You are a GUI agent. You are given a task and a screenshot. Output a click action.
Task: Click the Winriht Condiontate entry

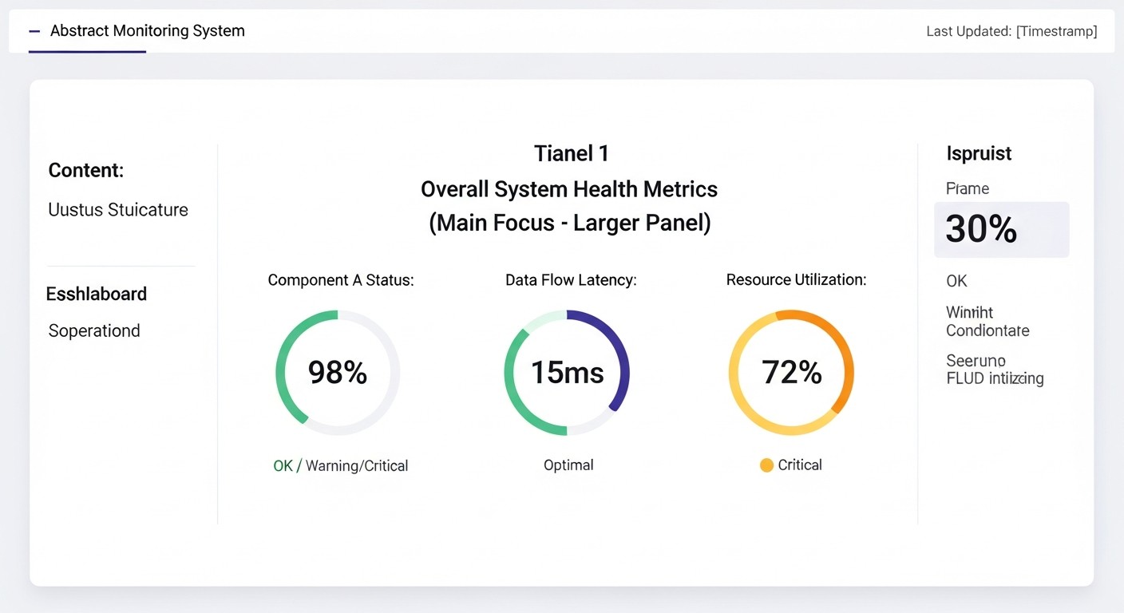click(987, 322)
